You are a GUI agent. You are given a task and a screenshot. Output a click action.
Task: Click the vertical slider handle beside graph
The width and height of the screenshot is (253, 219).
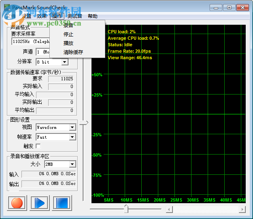click(x=83, y=122)
